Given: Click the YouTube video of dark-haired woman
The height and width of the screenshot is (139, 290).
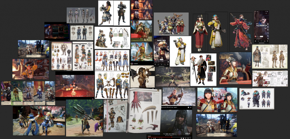Looking at the screenshot, I should pyautogui.click(x=176, y=122).
